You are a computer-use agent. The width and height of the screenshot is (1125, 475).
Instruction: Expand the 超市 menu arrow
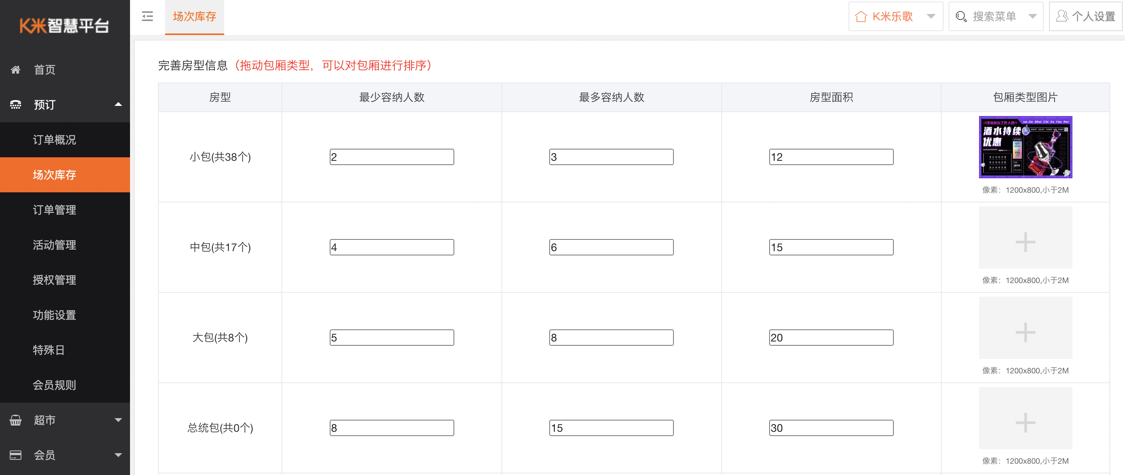pyautogui.click(x=118, y=420)
